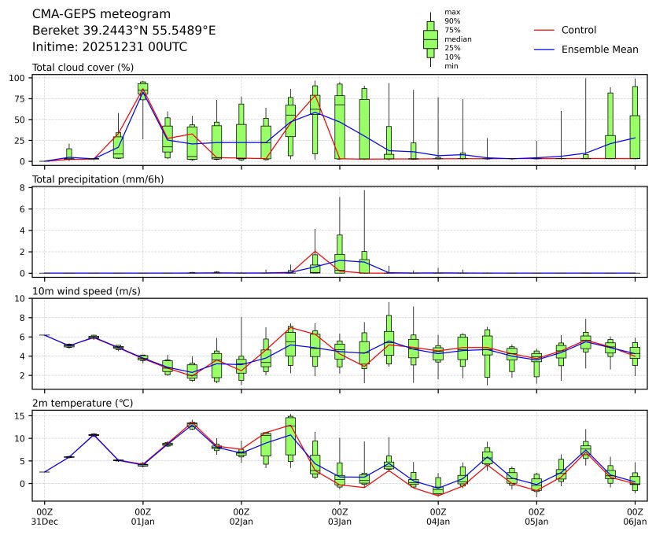Click the "01Jan" date label on x-axis
The height and width of the screenshot is (535, 656).
point(142,521)
